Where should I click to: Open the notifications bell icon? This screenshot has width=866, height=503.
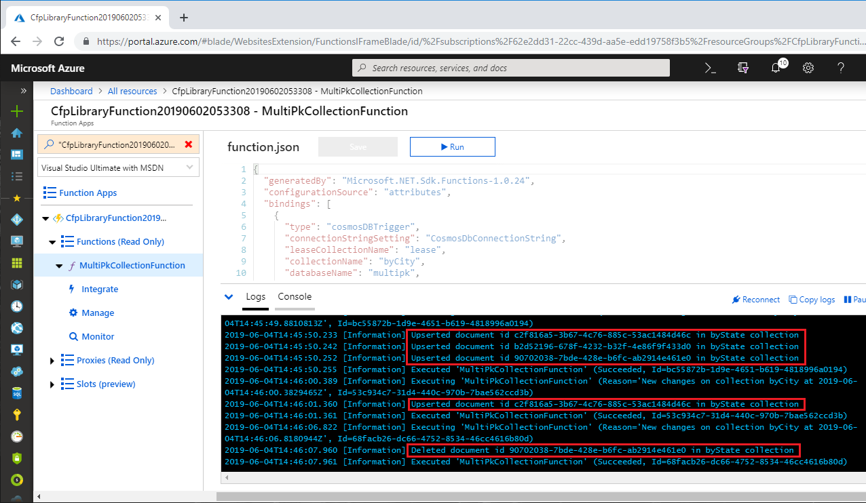(776, 68)
